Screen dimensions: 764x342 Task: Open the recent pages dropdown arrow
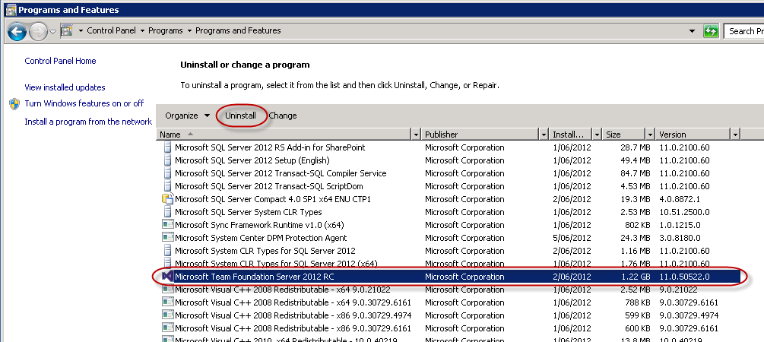[53, 32]
